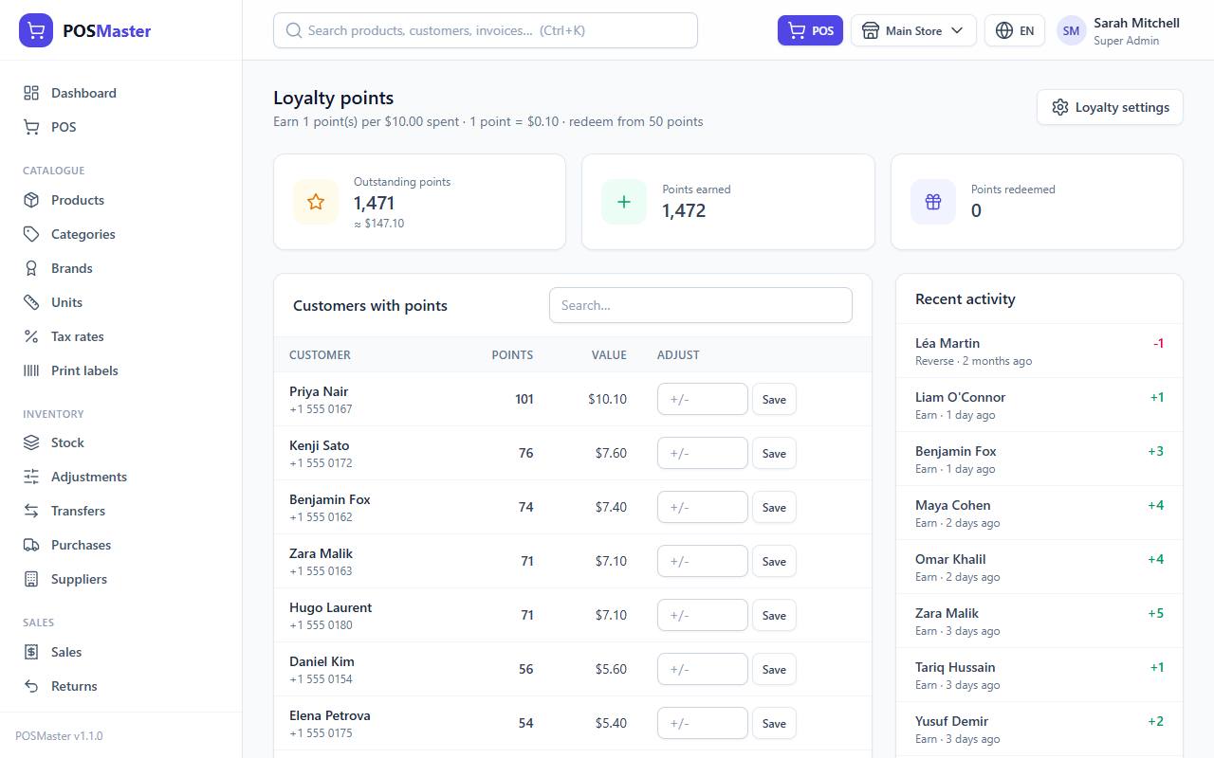This screenshot has height=758, width=1214.
Task: Click the adjust field for Kenji Sato
Action: pyautogui.click(x=703, y=453)
